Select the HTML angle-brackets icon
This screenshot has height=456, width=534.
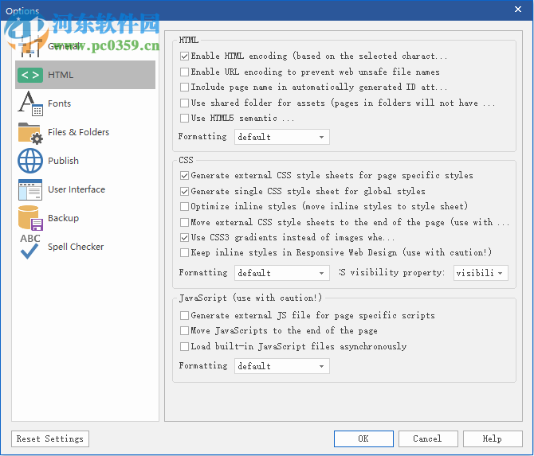point(30,75)
